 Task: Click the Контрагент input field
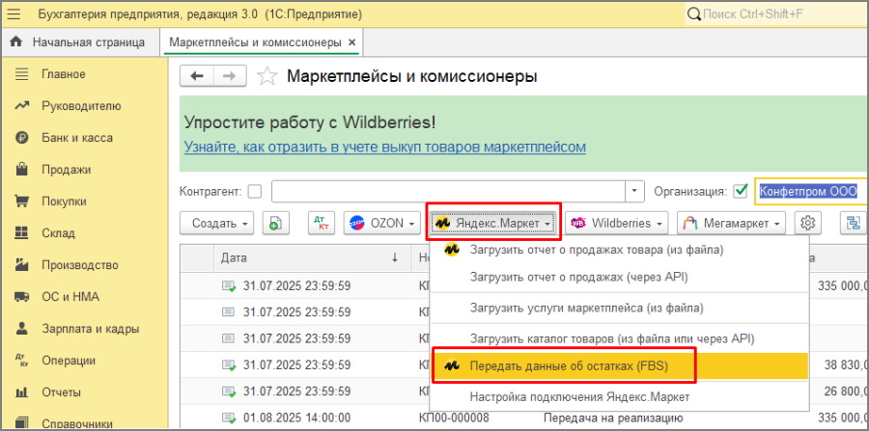click(x=448, y=192)
